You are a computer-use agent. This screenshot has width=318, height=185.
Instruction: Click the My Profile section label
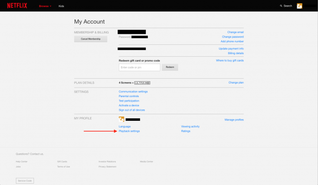tap(83, 118)
